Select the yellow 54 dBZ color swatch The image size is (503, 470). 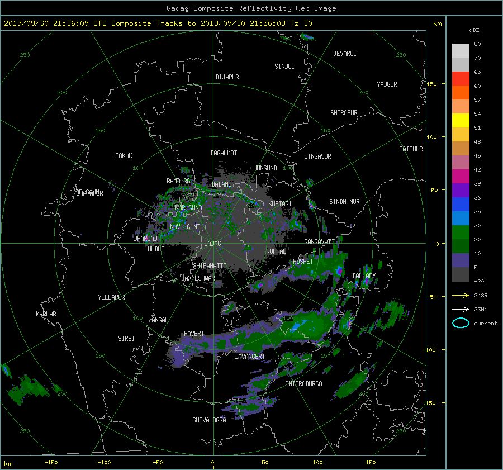pos(461,120)
